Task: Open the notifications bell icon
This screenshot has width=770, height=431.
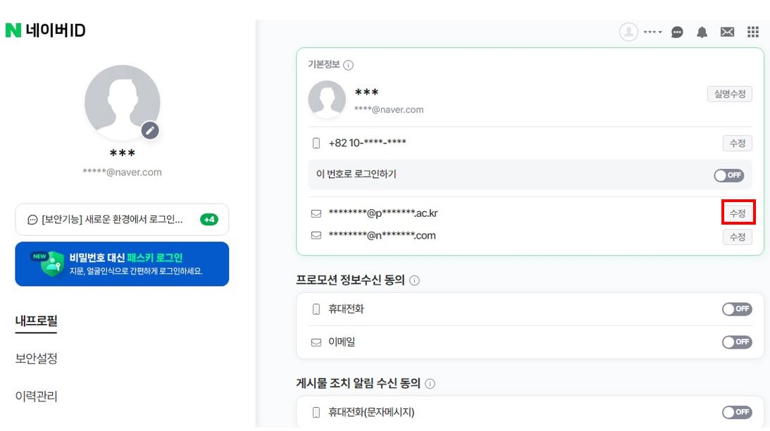Action: [x=702, y=32]
